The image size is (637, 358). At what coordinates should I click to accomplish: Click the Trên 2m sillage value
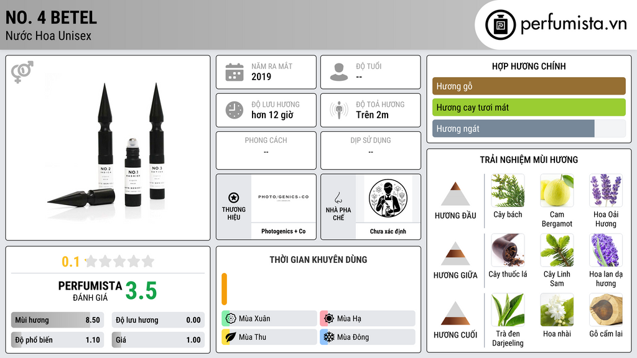(x=372, y=115)
